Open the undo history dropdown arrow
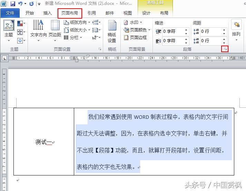The height and width of the screenshot is (191, 246). coord(25,3)
